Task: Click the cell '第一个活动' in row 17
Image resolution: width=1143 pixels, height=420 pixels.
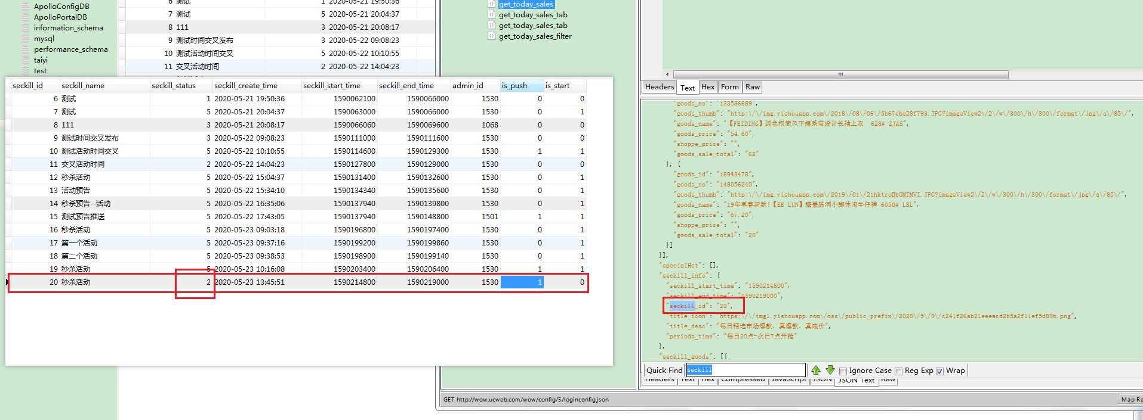Action: pyautogui.click(x=104, y=243)
